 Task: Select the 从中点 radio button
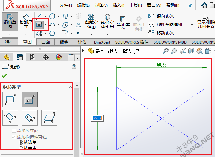(x=21, y=148)
